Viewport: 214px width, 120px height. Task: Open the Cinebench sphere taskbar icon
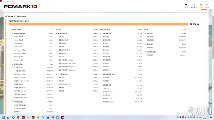point(53,117)
